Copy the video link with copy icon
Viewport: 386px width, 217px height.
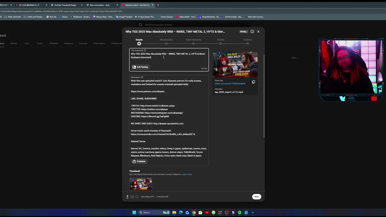click(253, 82)
